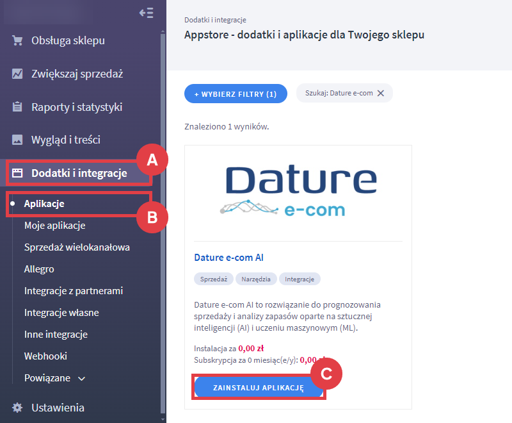Select the Zwiększaj sprzedaż chart icon

17,74
